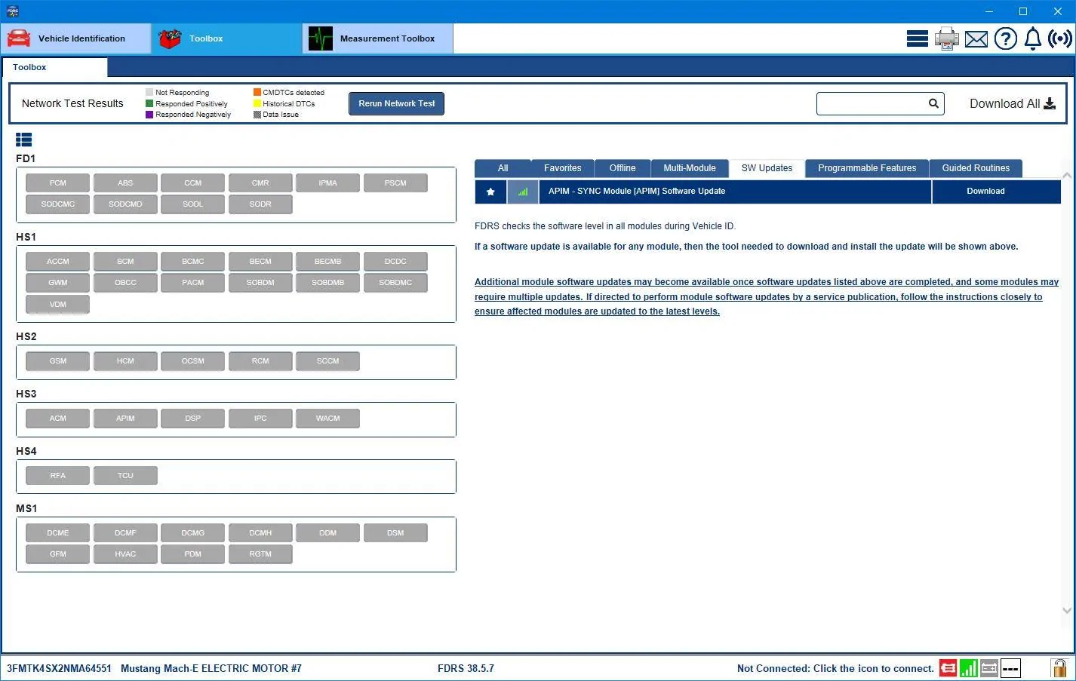Click the wireless connection icon in header
1076x681 pixels.
pyautogui.click(x=1060, y=38)
